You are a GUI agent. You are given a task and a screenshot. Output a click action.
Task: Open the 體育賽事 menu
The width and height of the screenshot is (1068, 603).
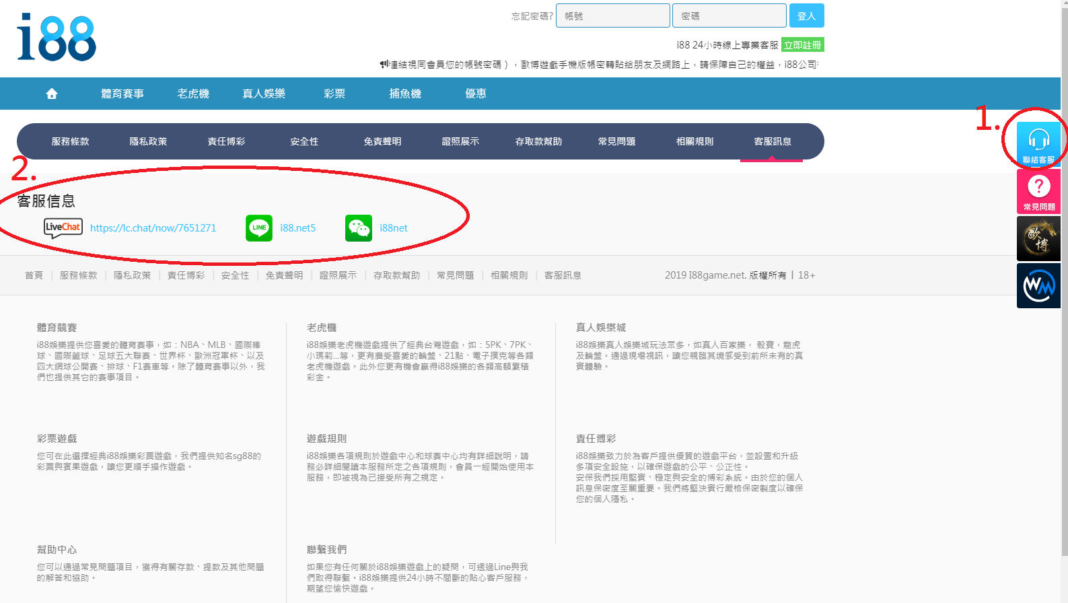tap(122, 94)
